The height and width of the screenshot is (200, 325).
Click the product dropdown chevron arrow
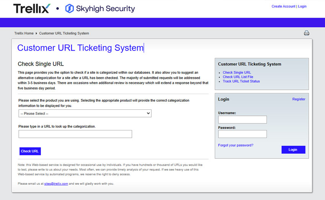pyautogui.click(x=148, y=113)
